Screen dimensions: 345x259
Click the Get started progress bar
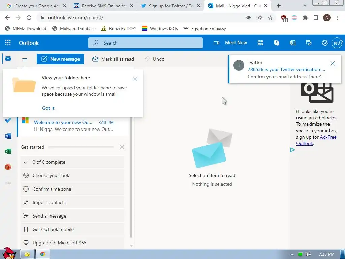[81, 147]
